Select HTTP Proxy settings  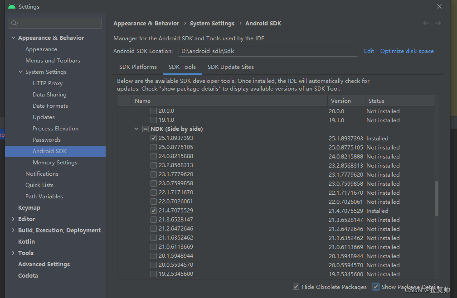click(48, 83)
